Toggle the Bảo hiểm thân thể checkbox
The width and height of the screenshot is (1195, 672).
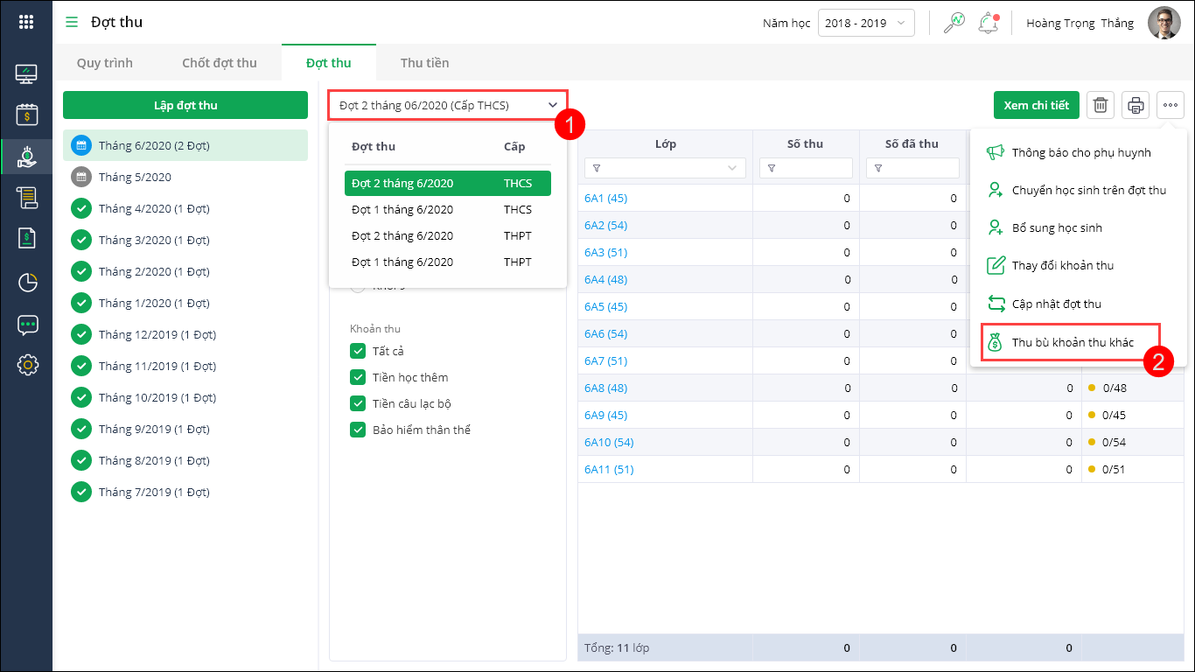357,430
